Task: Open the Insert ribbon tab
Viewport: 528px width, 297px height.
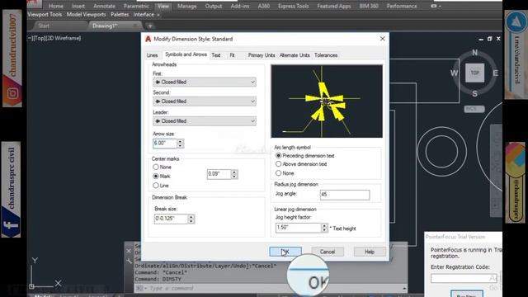Action: click(78, 6)
